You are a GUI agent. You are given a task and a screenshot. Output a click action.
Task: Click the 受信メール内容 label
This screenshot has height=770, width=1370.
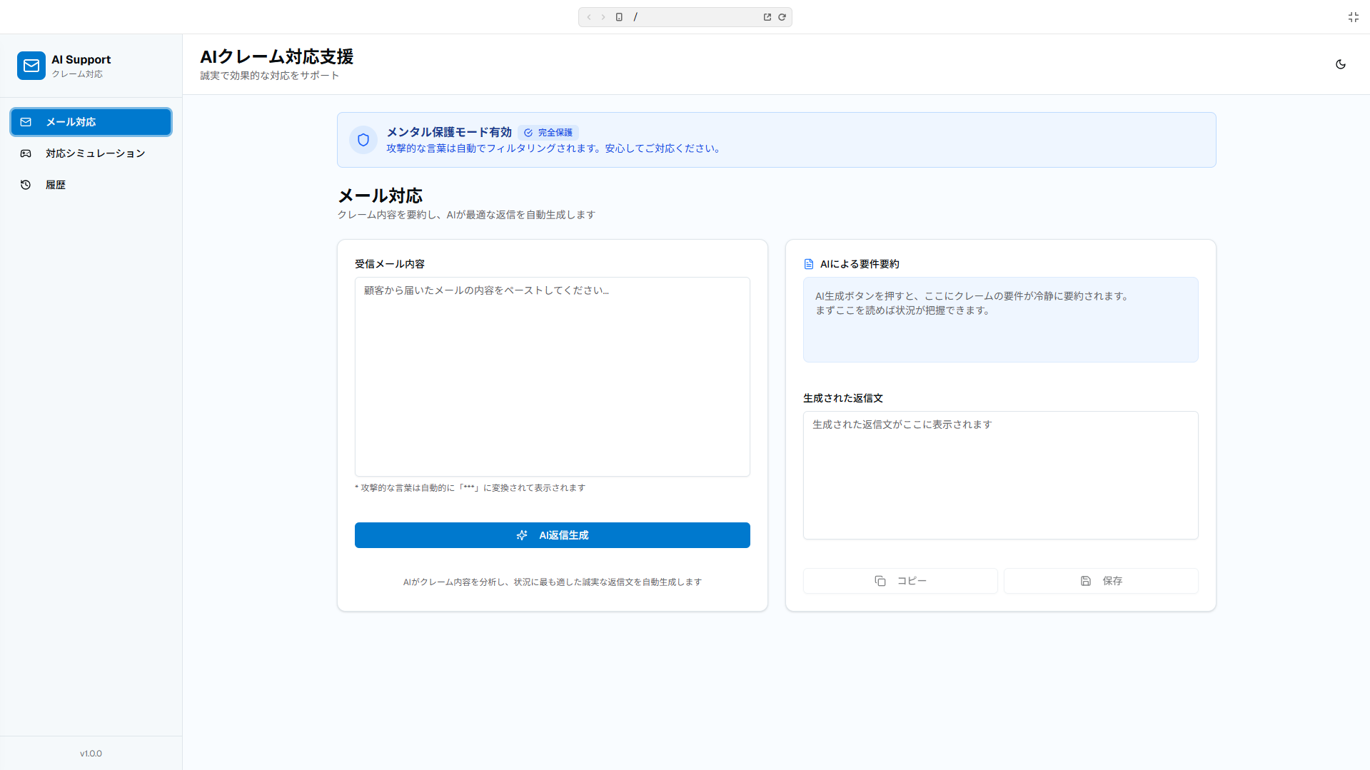(390, 264)
